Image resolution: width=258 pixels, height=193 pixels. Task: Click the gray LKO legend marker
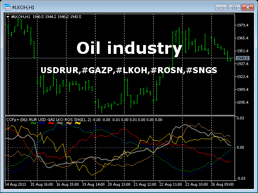pyautogui.click(x=60, y=123)
